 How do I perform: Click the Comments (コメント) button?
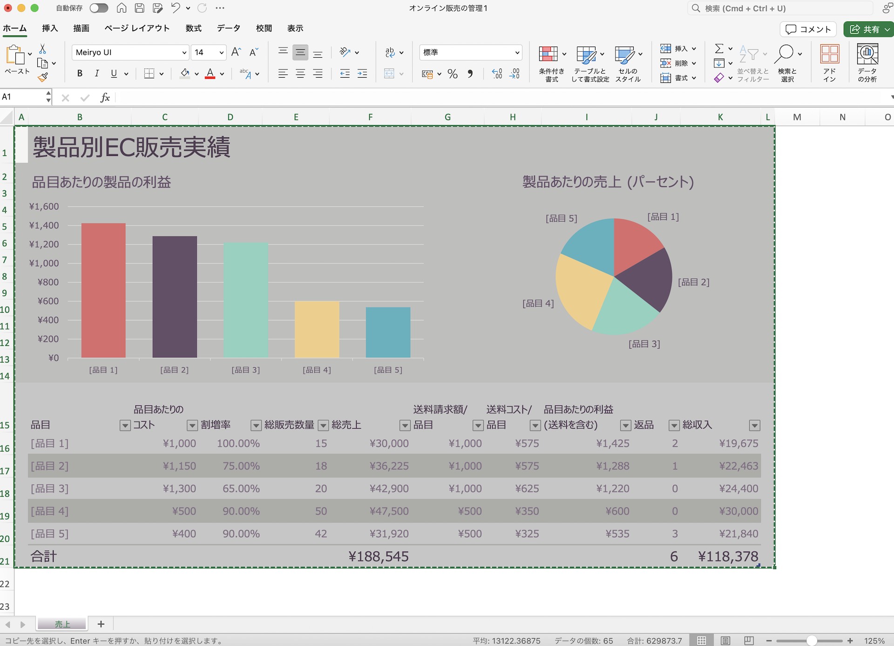(x=808, y=29)
